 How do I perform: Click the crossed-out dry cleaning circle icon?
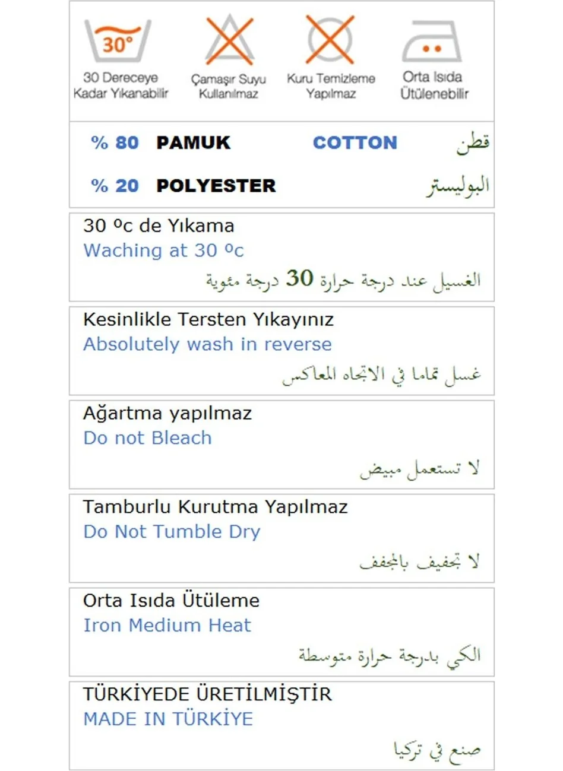330,39
